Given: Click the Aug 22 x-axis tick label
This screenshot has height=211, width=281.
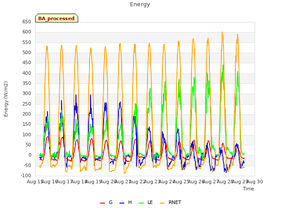Looking at the screenshot, I should point(137,182).
